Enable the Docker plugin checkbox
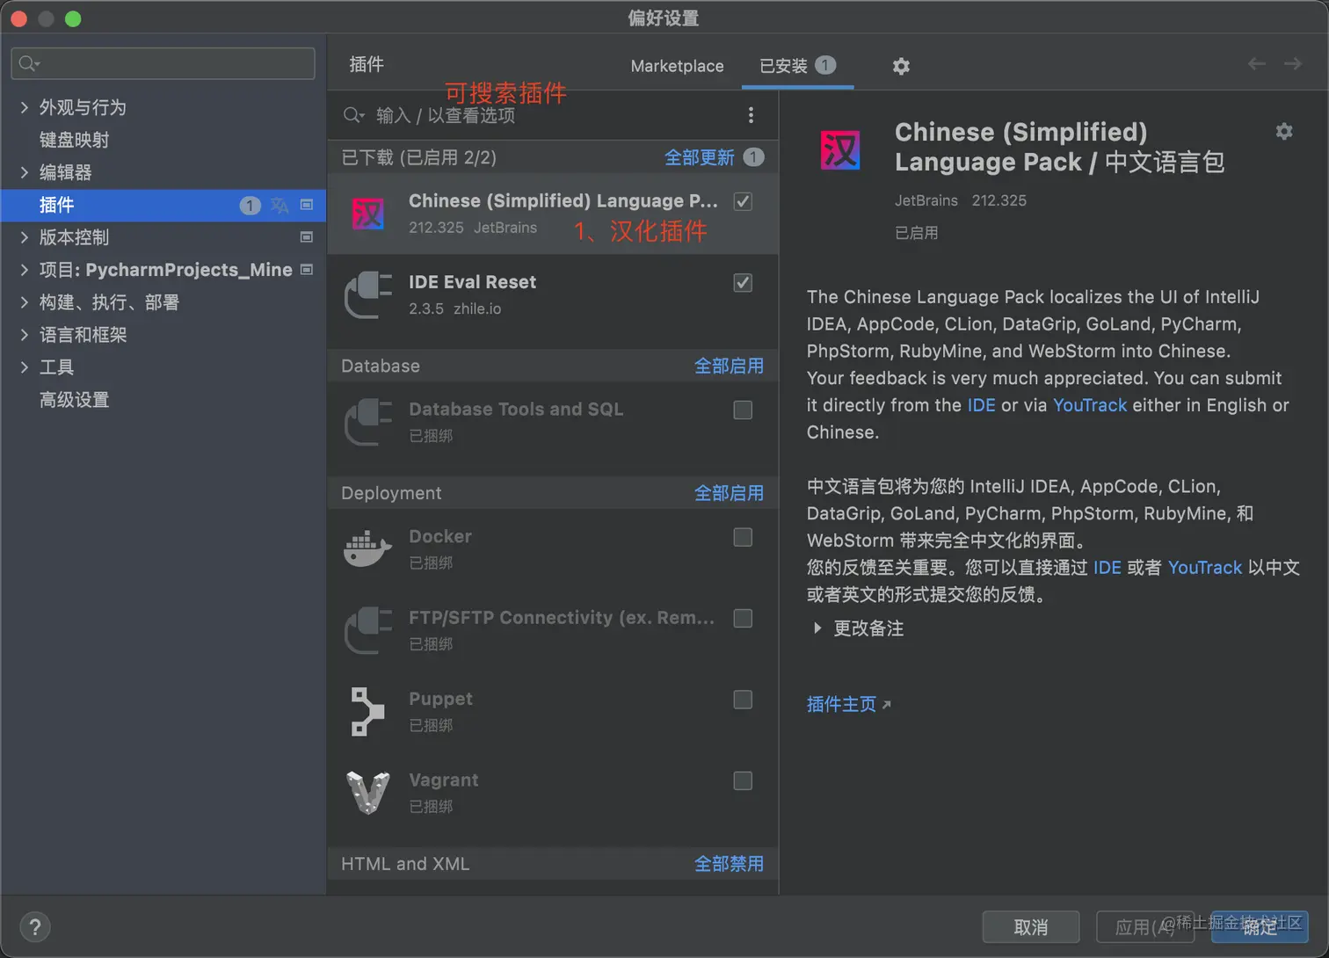 (x=743, y=537)
